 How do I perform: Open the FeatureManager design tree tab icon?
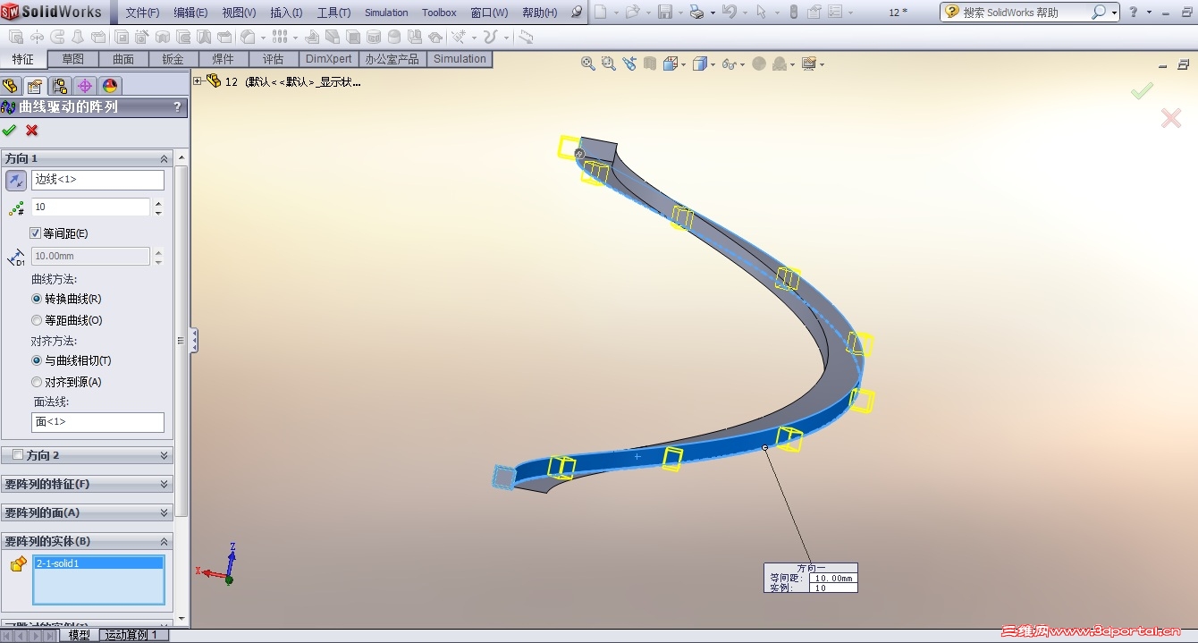pos(10,86)
